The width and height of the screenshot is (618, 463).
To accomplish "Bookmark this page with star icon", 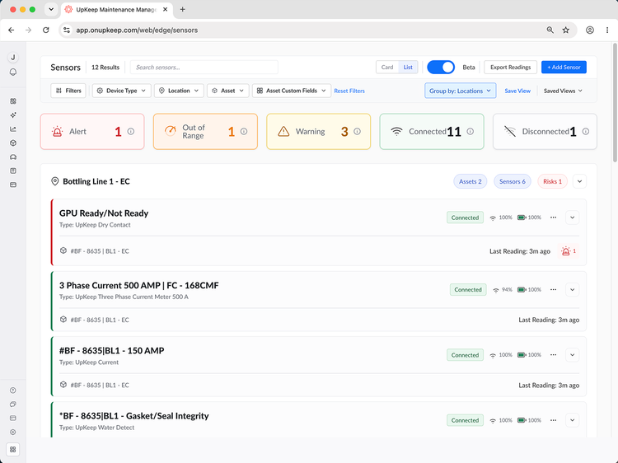I will 566,30.
